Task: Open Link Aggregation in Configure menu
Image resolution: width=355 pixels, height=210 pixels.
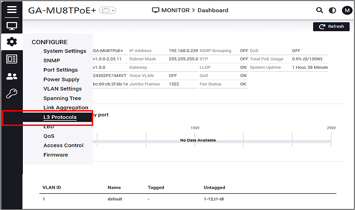Action: click(66, 107)
